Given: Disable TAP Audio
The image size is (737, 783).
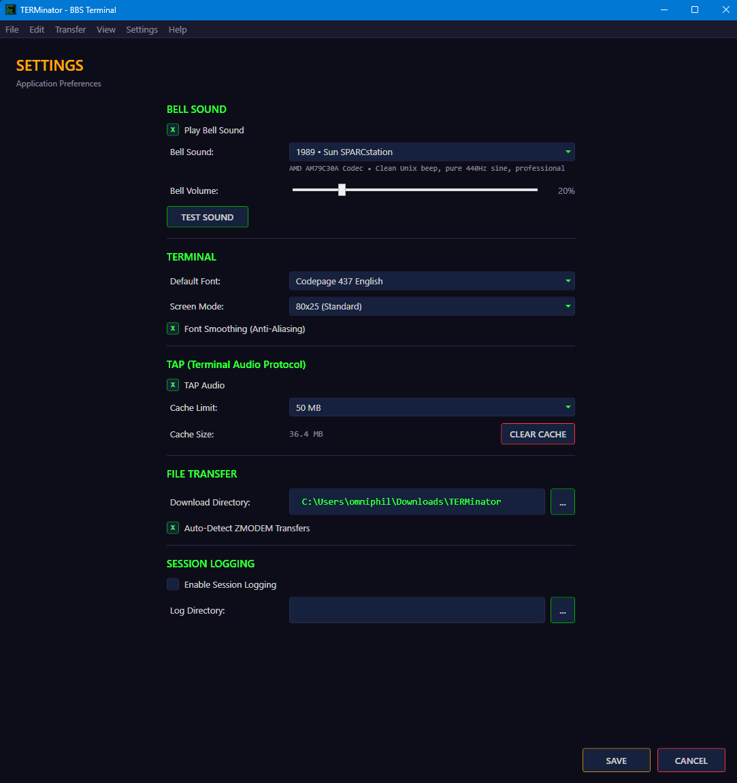Looking at the screenshot, I should (173, 384).
